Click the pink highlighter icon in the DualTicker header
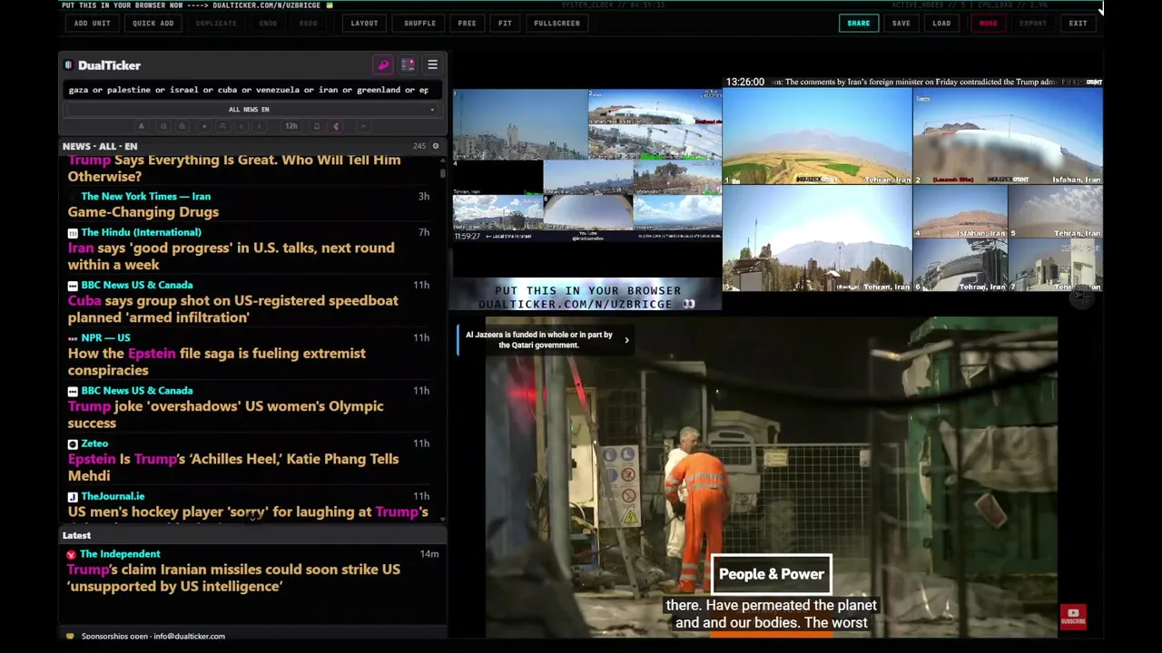 coord(383,65)
